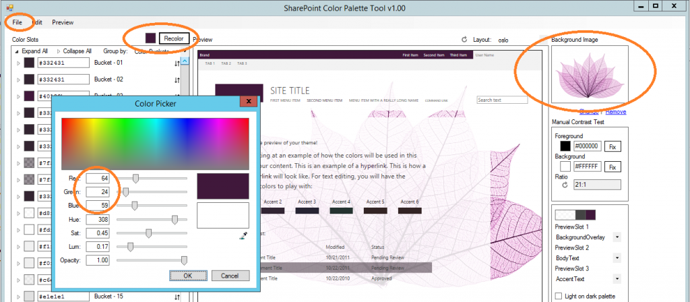Minimize the SharePoint Color Palette Tool window
The image size is (690, 302).
click(x=641, y=5)
